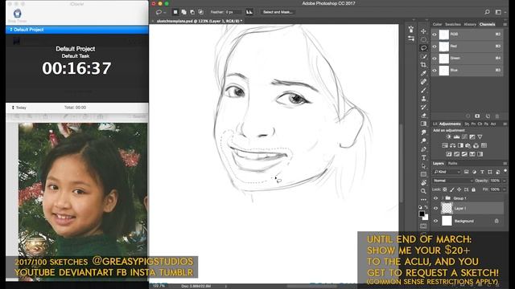Screen dimensions: 515x289
Task: Select the Elliptical Marquee tool
Action: coord(424,39)
